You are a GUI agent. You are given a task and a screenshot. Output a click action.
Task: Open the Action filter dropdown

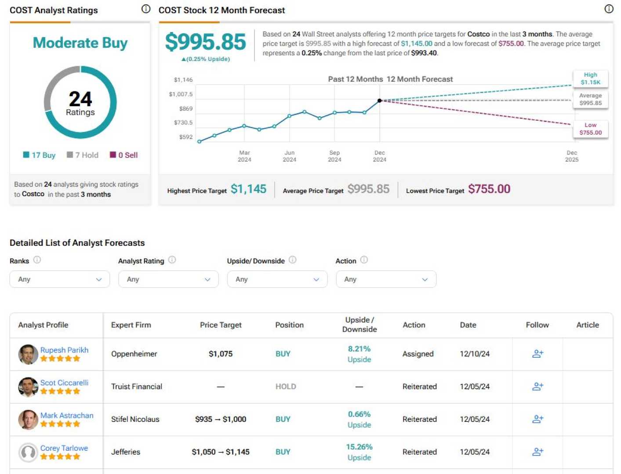point(386,279)
